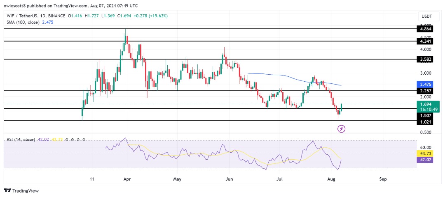Viewport: 445px width, 197px height.
Task: Click the 60.00 RSI axis label
Action: (426, 147)
